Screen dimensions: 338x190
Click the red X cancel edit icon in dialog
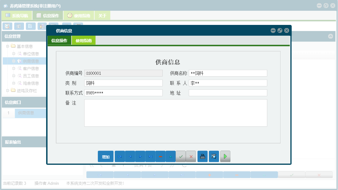coord(191,156)
